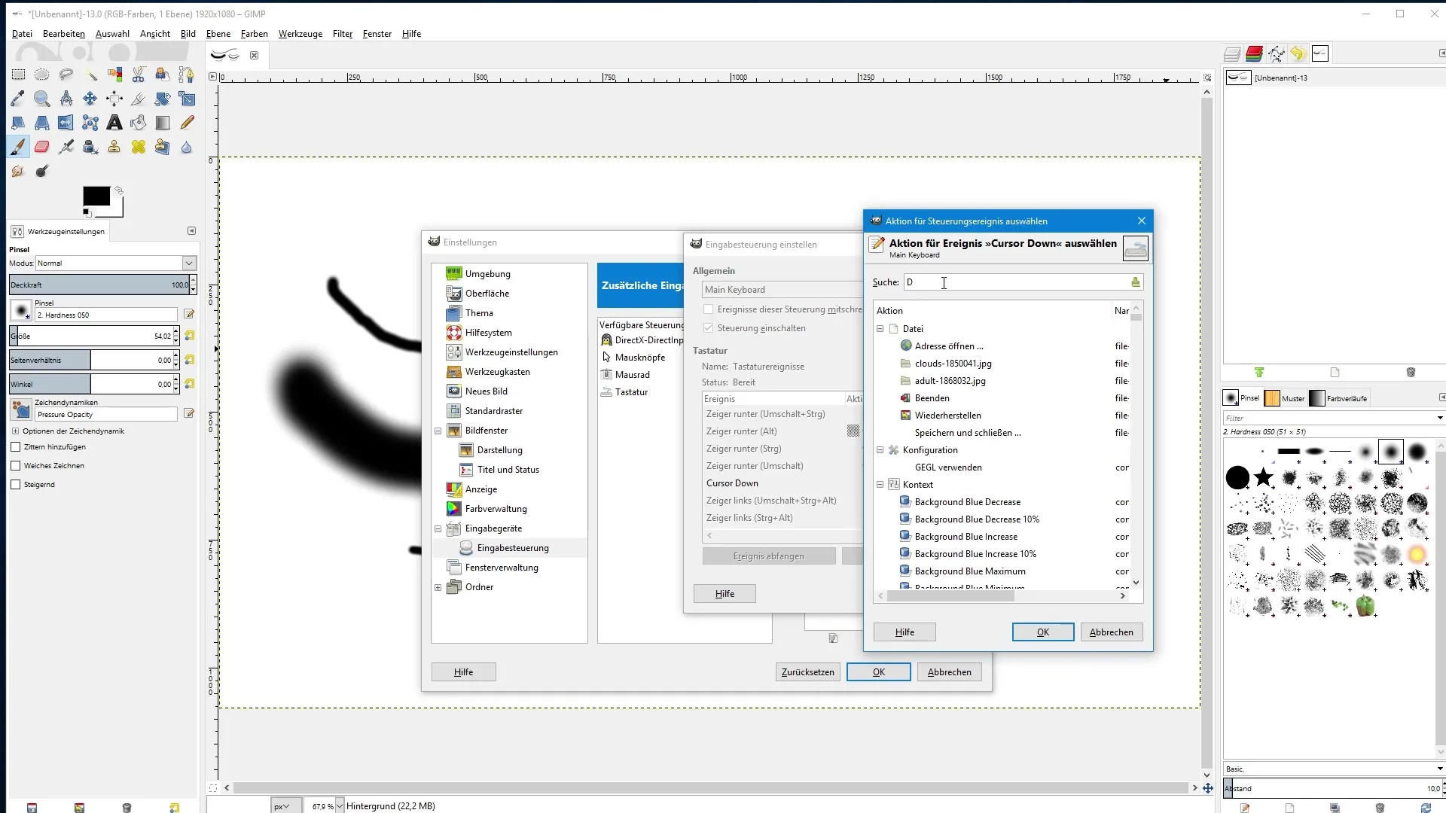
Task: Select the Flip tool
Action: (x=66, y=123)
